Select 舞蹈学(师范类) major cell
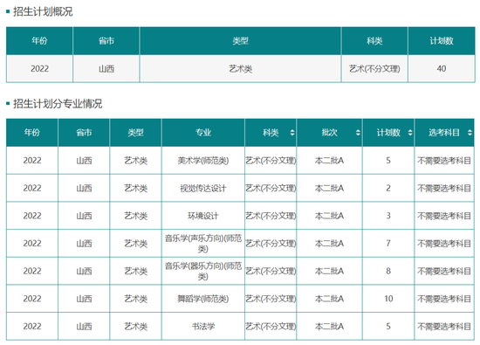Image resolution: width=480 pixels, height=345 pixels. click(x=203, y=299)
